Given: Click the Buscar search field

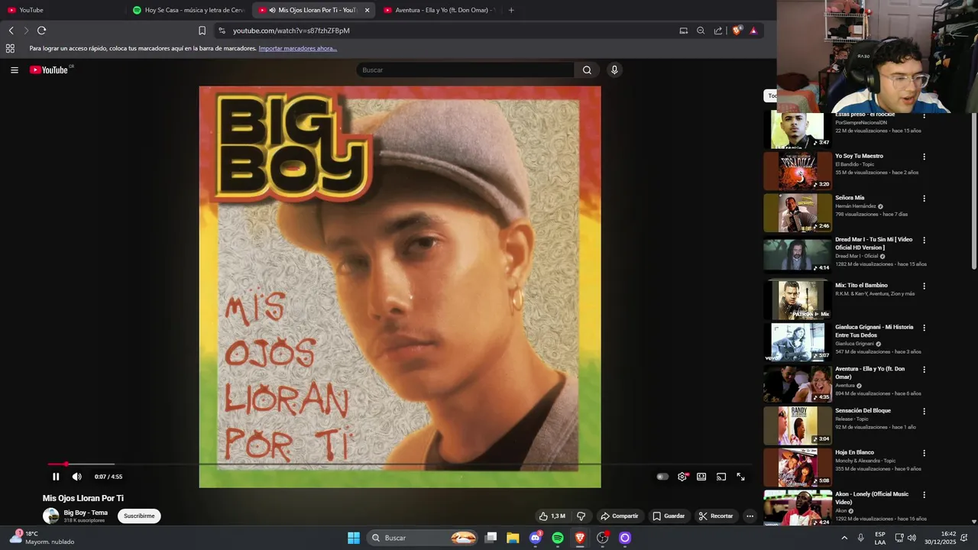Looking at the screenshot, I should pos(465,70).
